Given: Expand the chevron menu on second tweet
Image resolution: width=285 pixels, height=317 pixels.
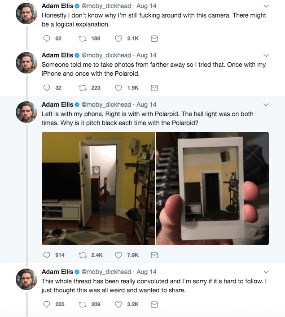Looking at the screenshot, I should [x=266, y=56].
